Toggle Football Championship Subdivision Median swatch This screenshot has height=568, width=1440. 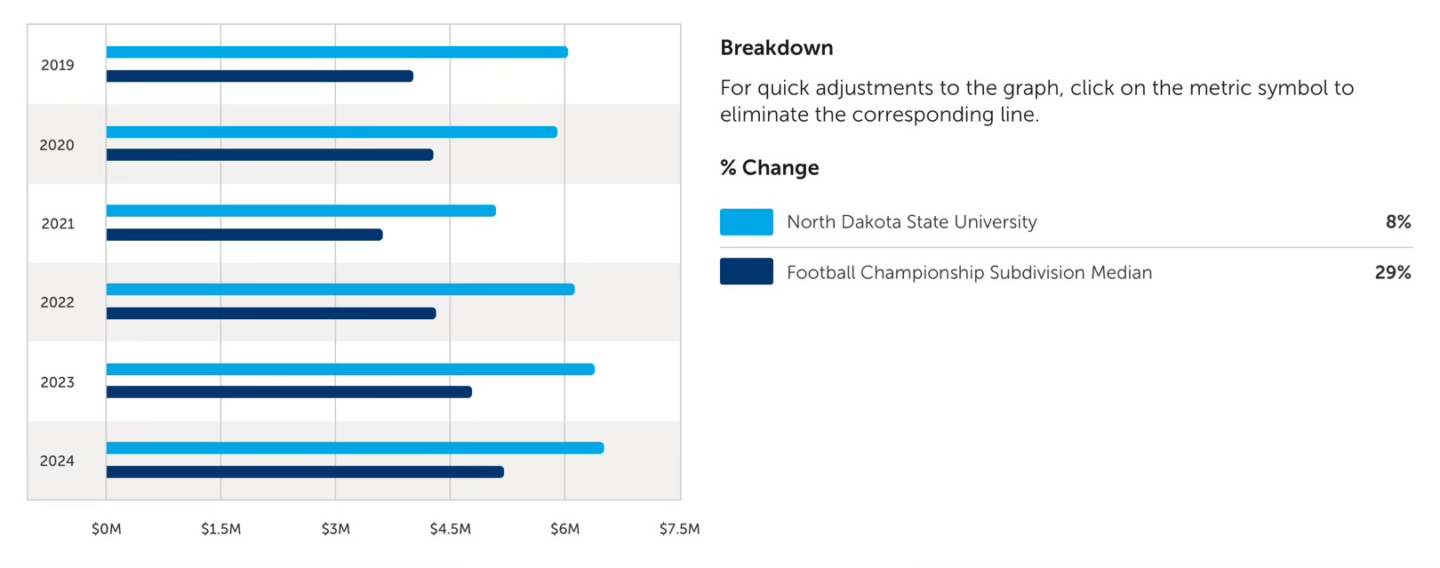pos(746,272)
